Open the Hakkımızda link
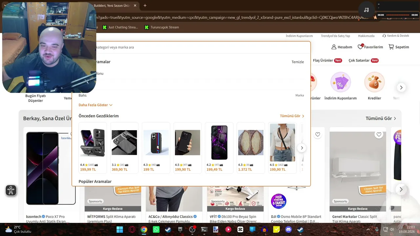420x236 pixels. (366, 36)
